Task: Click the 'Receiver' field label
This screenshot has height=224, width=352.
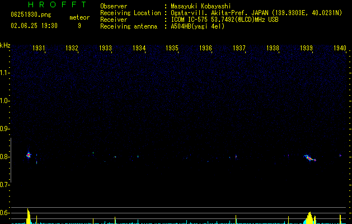Action: tap(114, 20)
